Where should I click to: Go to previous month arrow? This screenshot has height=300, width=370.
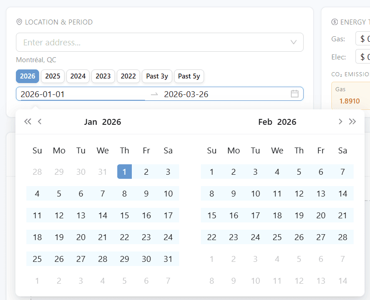(40, 122)
